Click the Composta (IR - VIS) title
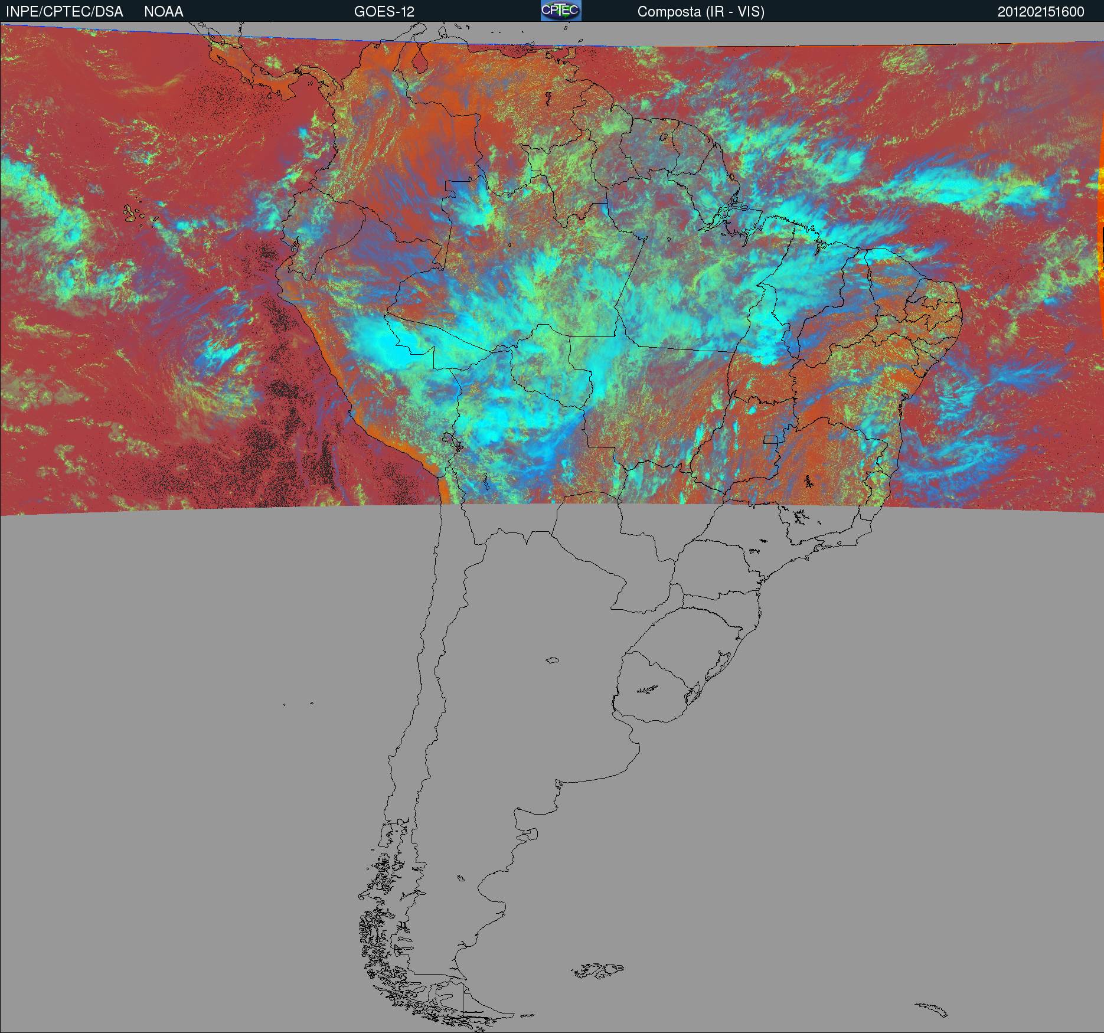Screen dimensions: 1104x1033 pyautogui.click(x=701, y=12)
